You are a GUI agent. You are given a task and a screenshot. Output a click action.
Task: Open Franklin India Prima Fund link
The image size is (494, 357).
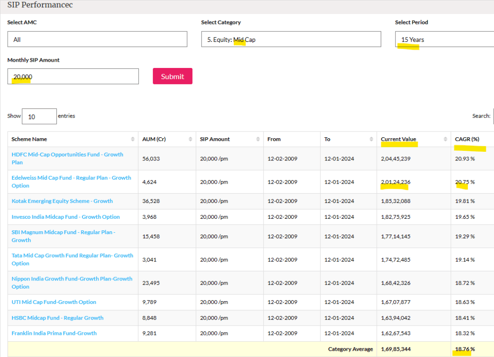[54, 333]
